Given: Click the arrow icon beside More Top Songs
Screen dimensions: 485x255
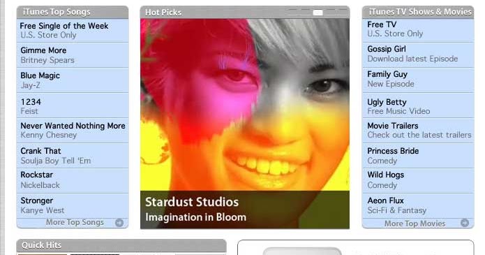Looking at the screenshot, I should (119, 223).
